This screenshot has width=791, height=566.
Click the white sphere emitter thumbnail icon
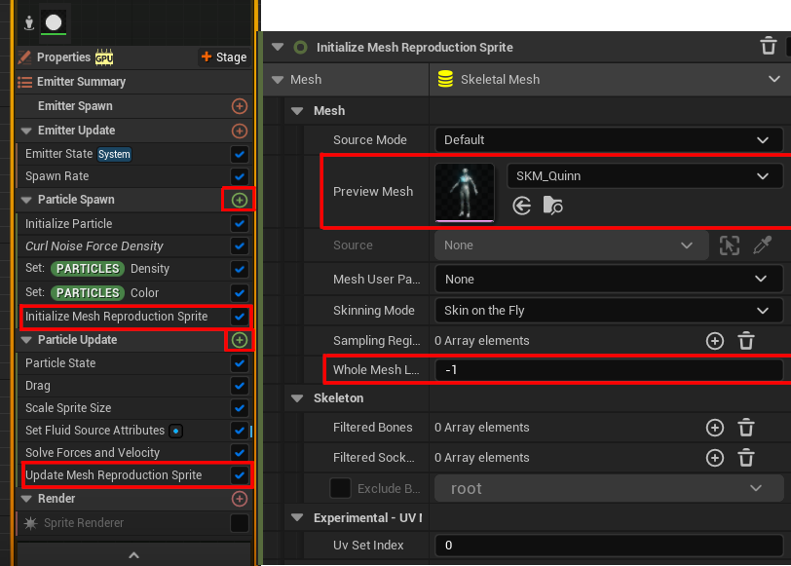(54, 22)
